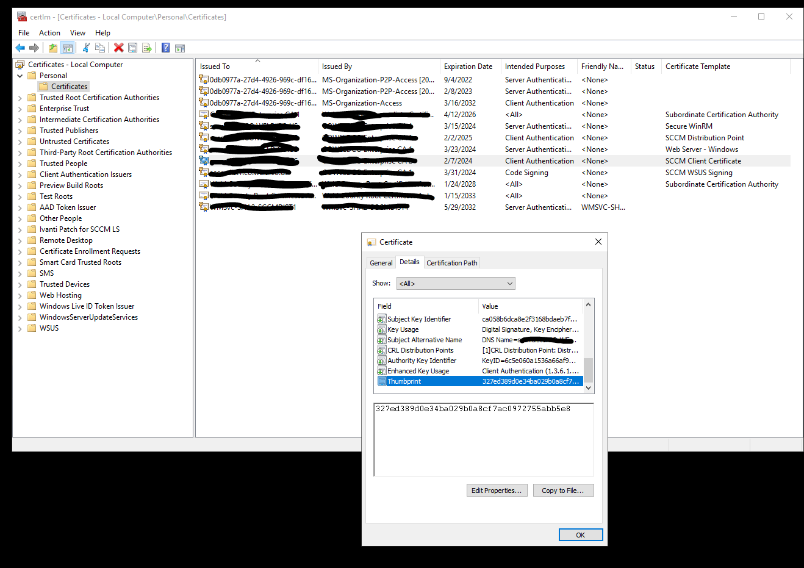The height and width of the screenshot is (568, 804).
Task: Switch to the General tab
Action: tap(381, 263)
